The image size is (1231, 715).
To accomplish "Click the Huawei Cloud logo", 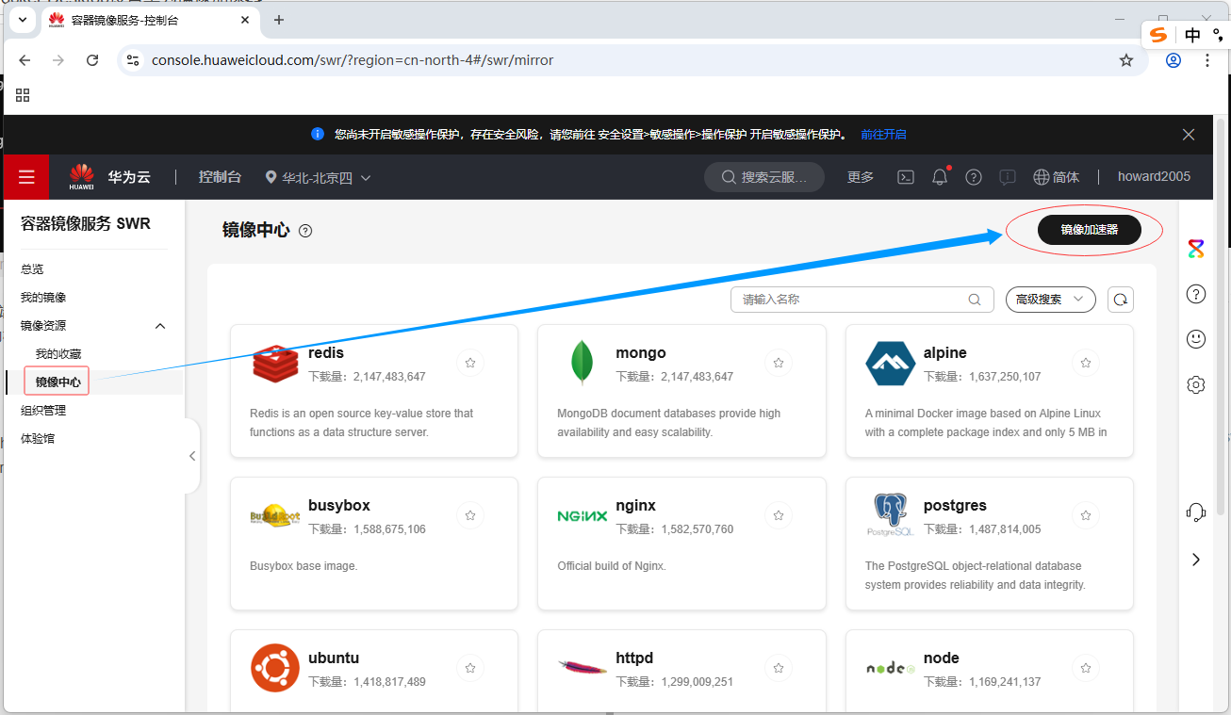I will 108,177.
